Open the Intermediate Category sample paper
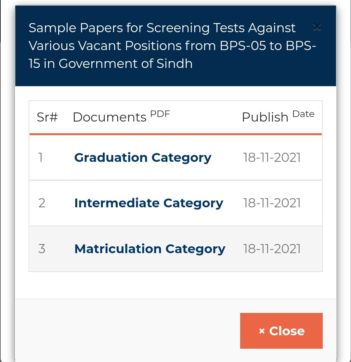Viewport: 351px width, 362px height. [x=149, y=203]
